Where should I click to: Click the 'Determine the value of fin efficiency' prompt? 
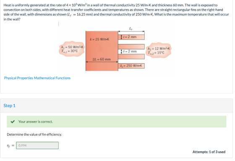(34, 135)
